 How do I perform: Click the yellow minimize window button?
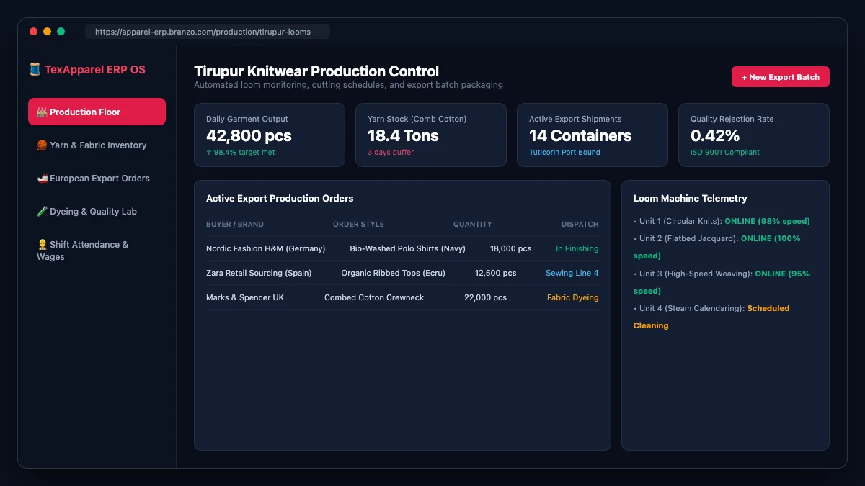tap(47, 32)
